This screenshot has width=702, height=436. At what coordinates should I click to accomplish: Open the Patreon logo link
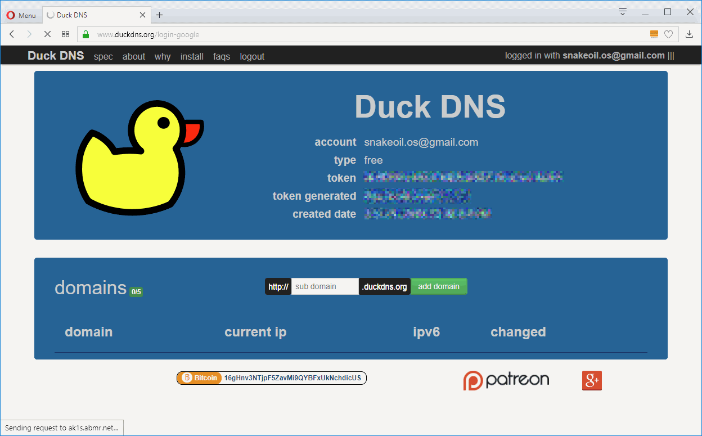pyautogui.click(x=506, y=380)
